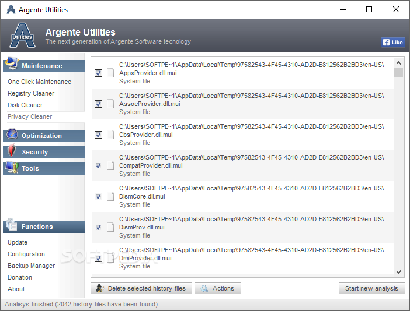Click the Argente Utilities logo in header

tap(23, 36)
